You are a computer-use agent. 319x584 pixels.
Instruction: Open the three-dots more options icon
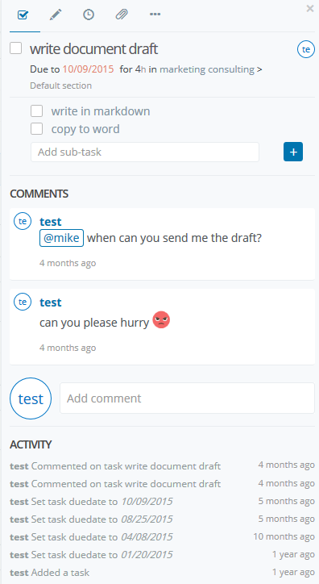pos(155,15)
